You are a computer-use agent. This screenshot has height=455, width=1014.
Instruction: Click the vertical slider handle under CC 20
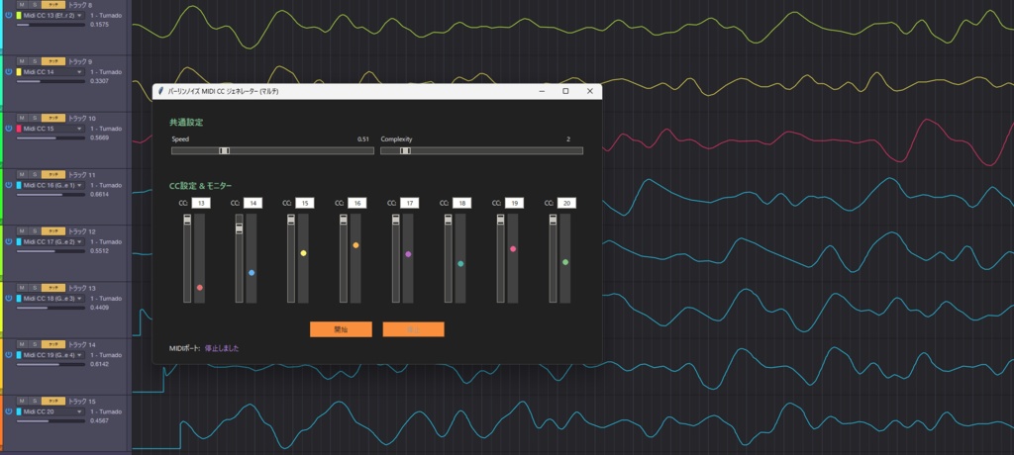coord(553,220)
